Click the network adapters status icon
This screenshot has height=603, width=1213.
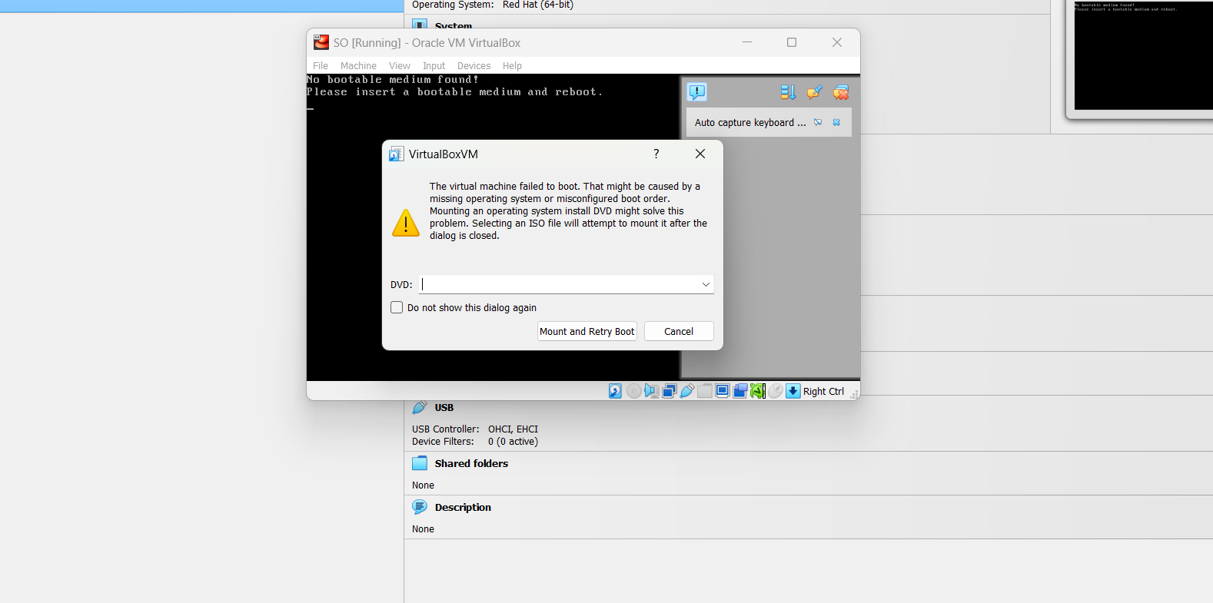(669, 391)
